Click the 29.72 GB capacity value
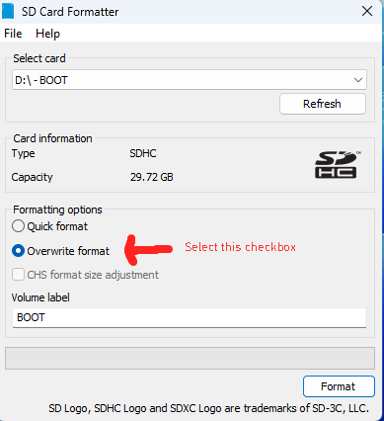The image size is (384, 421). click(x=151, y=177)
